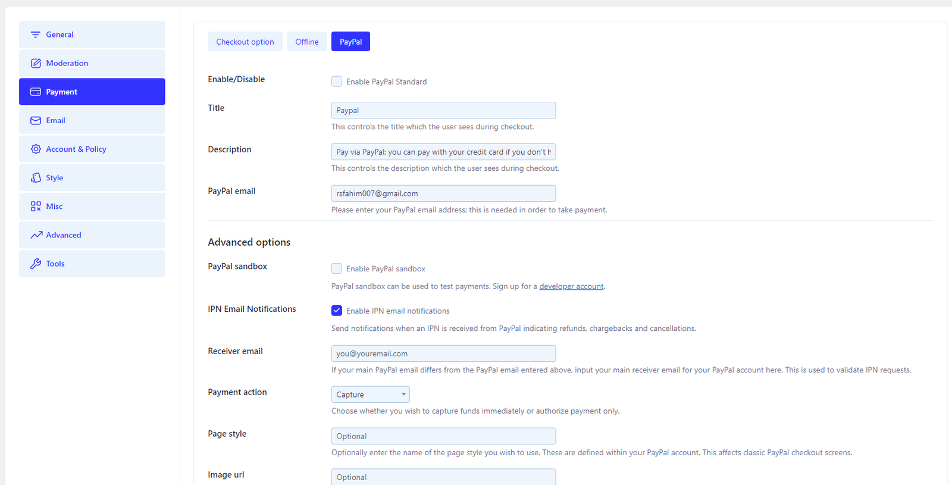952x485 pixels.
Task: Click help text 'This controls the description...'
Action: tap(445, 168)
